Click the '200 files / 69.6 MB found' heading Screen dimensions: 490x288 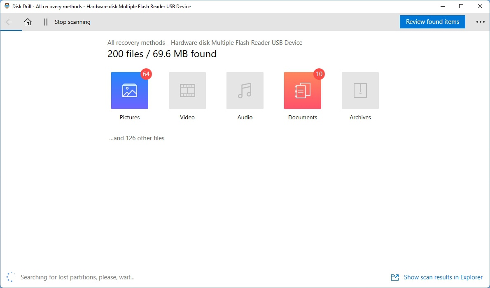[x=162, y=54]
